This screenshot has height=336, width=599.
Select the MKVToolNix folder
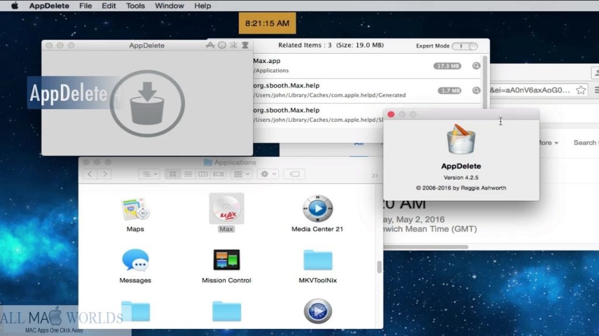pyautogui.click(x=318, y=260)
